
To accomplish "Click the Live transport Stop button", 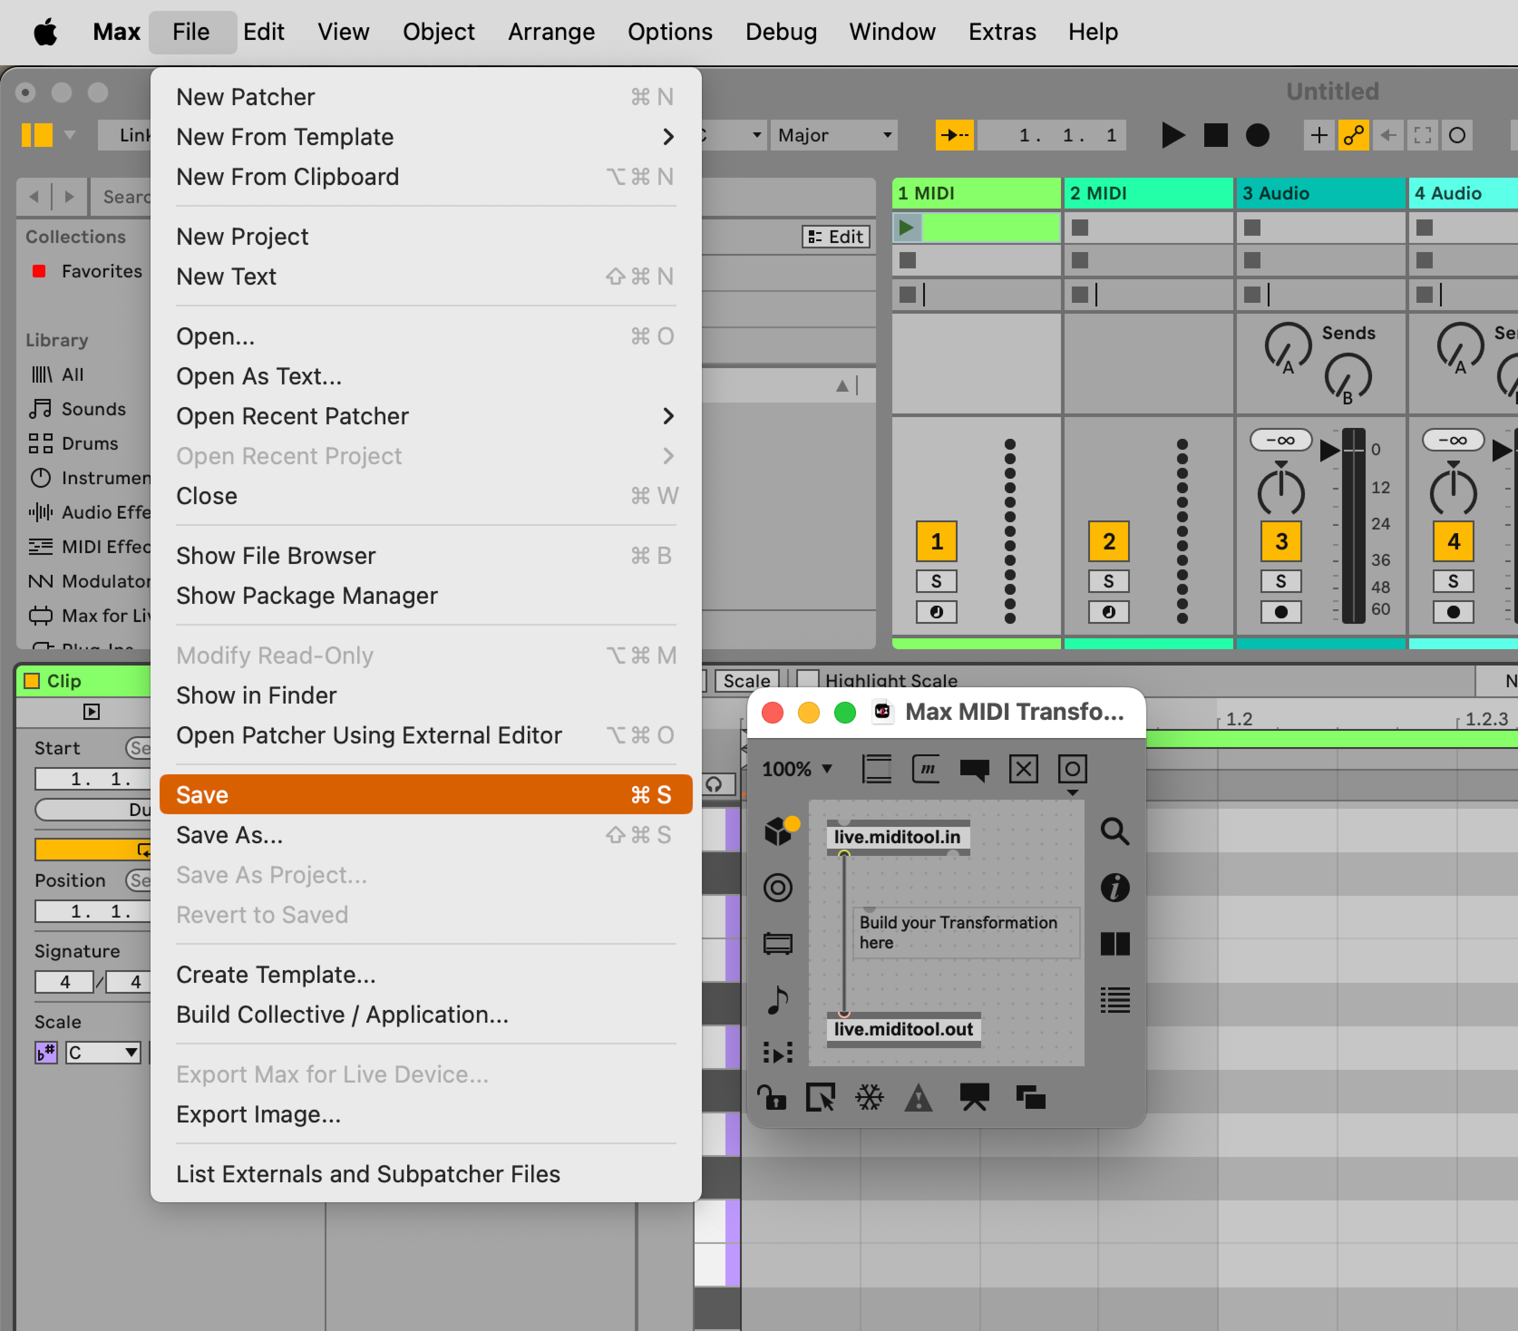I will tap(1215, 135).
